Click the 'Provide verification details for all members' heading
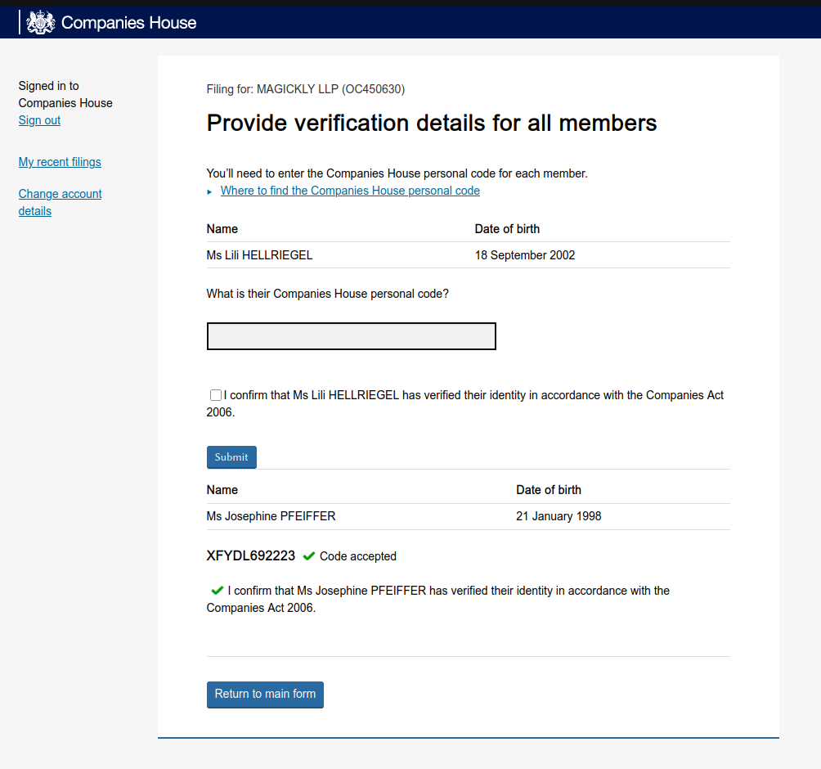The width and height of the screenshot is (821, 769). pos(431,123)
